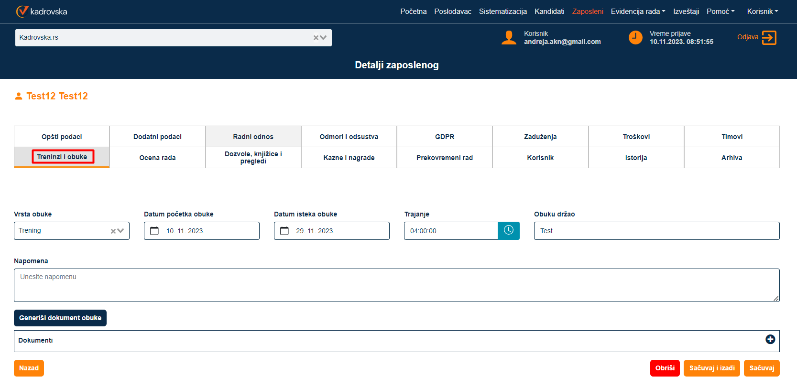Open time picker with clock icon
Image resolution: width=797 pixels, height=388 pixels.
click(508, 231)
